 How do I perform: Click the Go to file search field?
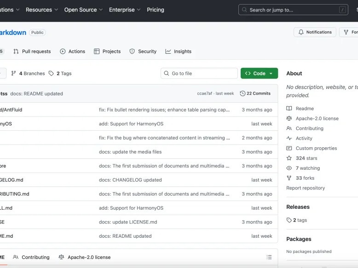(x=199, y=73)
